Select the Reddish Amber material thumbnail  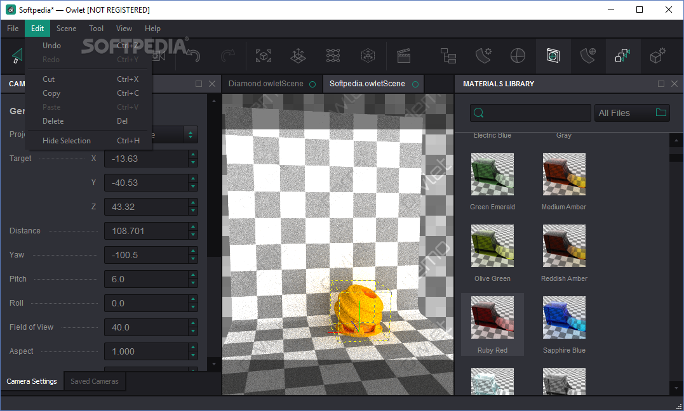point(564,246)
